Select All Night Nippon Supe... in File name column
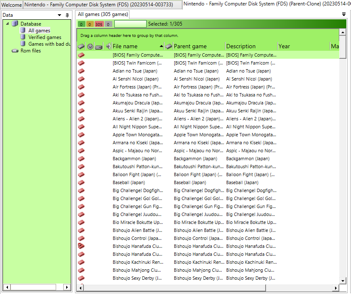This screenshot has height=294, width=351. [x=137, y=127]
